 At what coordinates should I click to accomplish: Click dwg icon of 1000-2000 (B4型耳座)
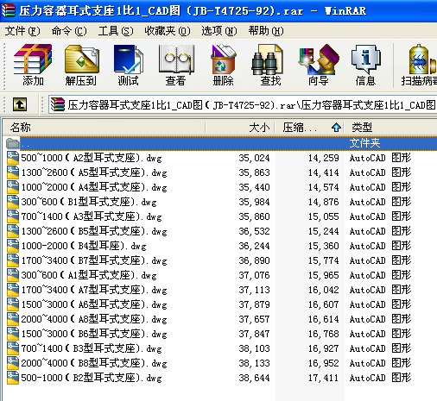(13, 246)
